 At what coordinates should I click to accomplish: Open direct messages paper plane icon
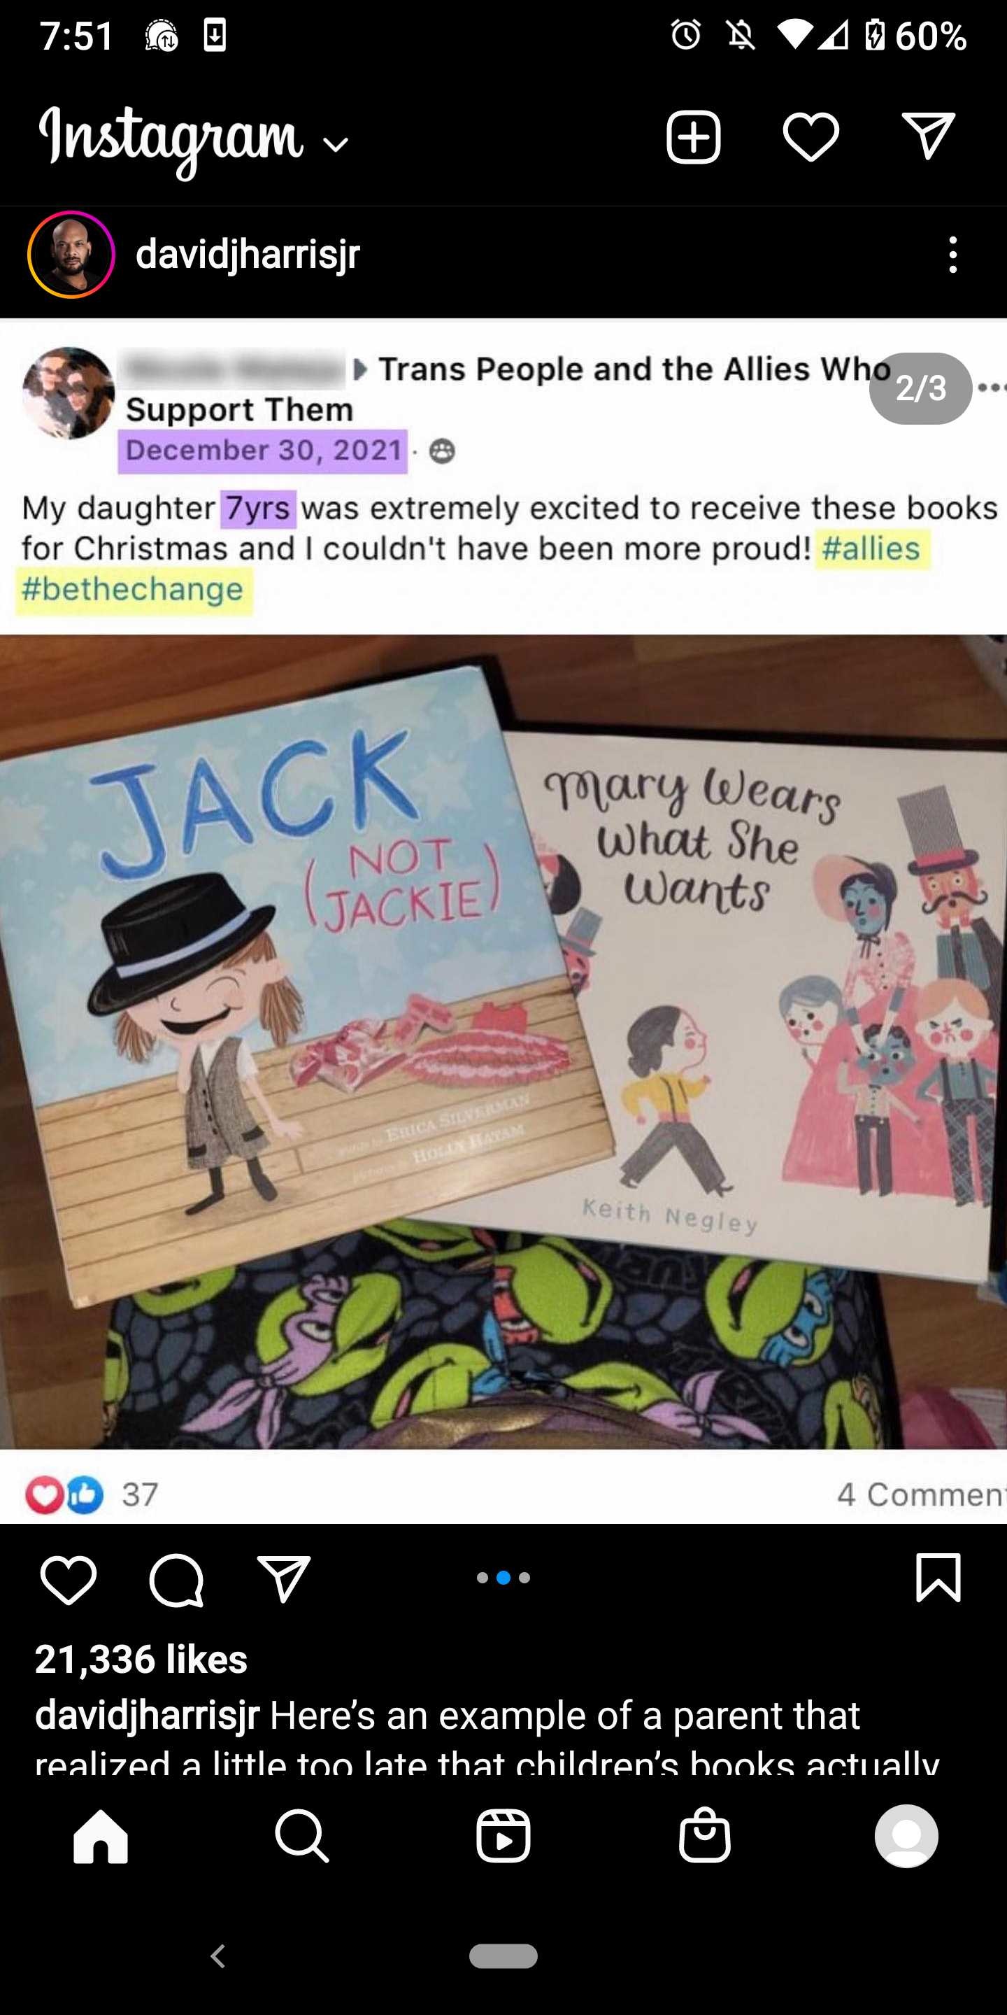(928, 136)
